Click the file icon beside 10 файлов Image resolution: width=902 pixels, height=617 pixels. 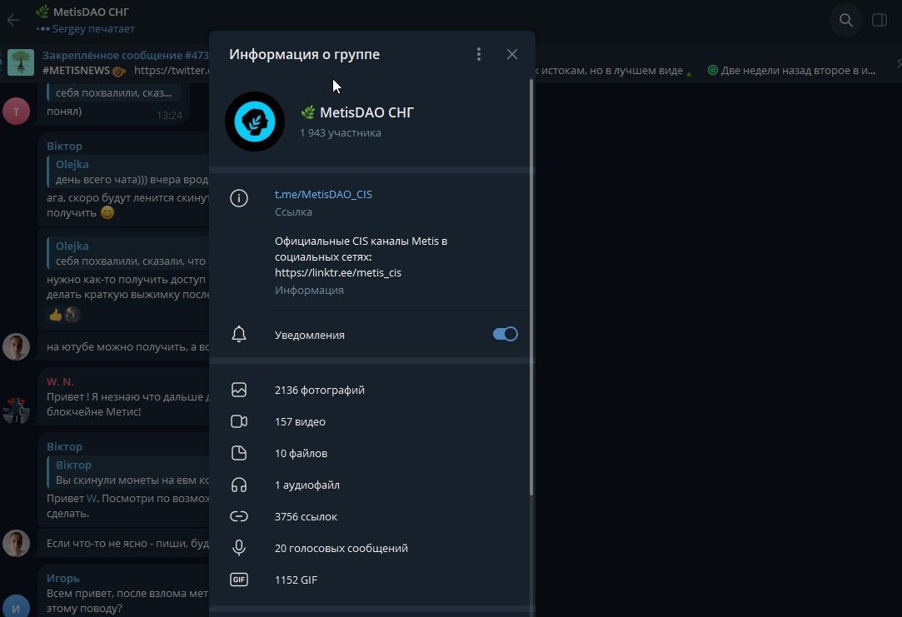pos(239,453)
